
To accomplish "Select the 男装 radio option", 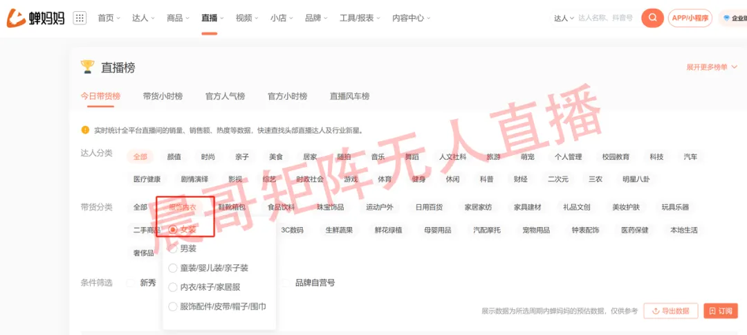I will pos(173,248).
